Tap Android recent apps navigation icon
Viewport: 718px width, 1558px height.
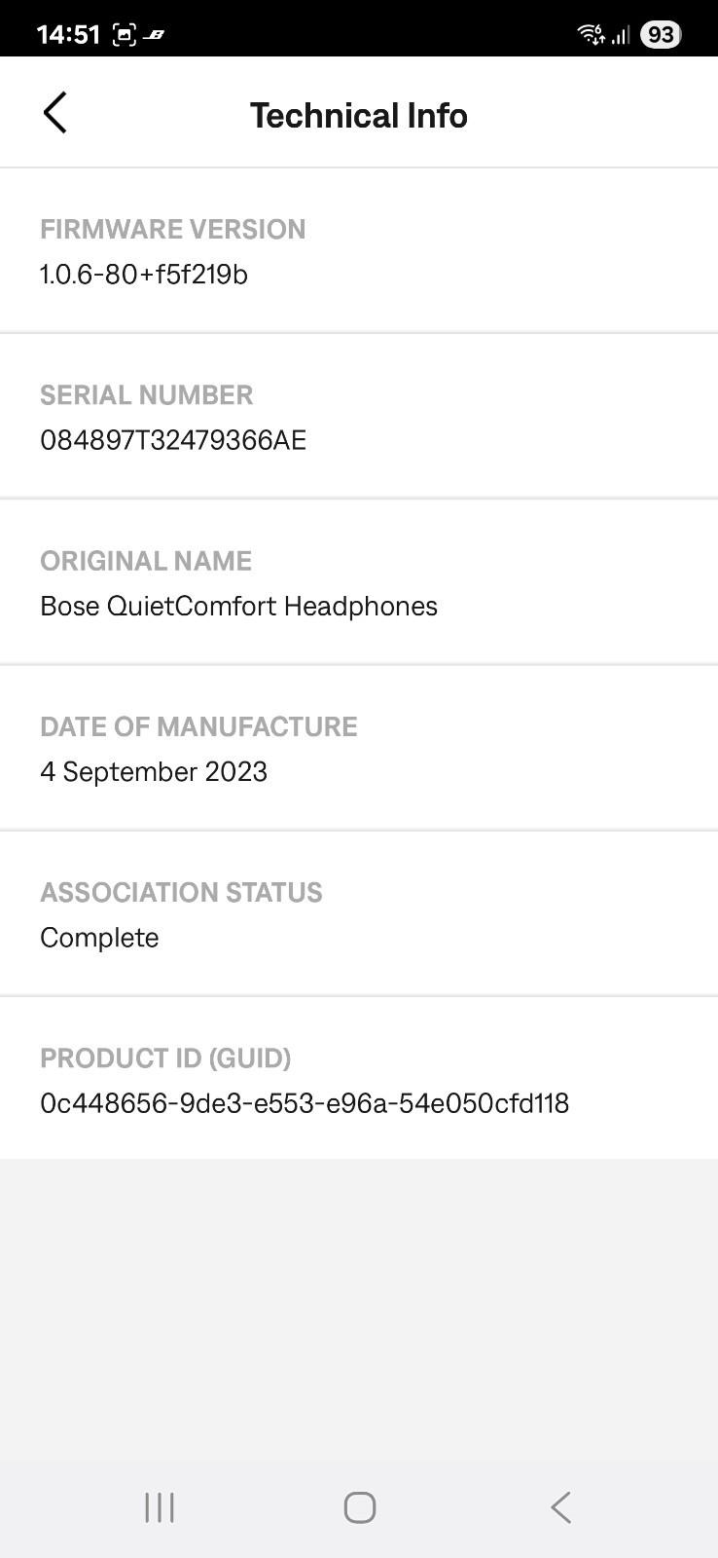(160, 1507)
